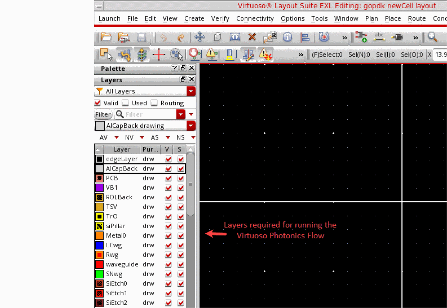
Task: Click the red hand stop icon
Action: click(195, 55)
